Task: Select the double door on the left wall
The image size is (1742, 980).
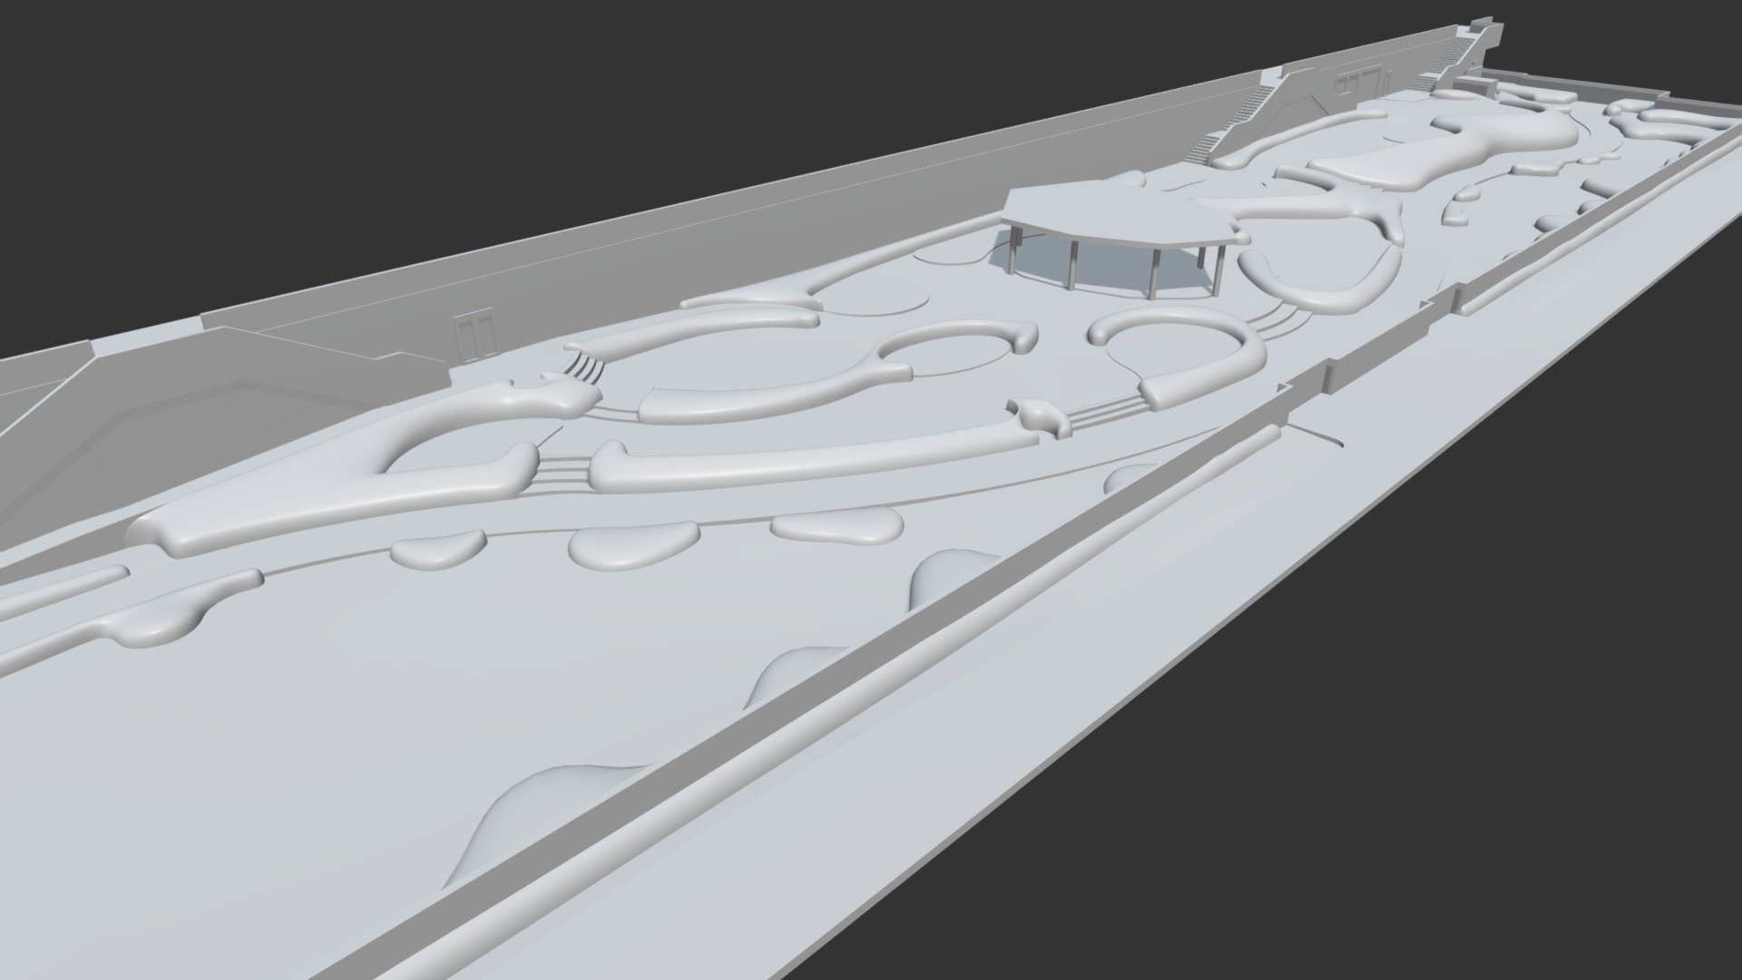Action: pyautogui.click(x=475, y=337)
